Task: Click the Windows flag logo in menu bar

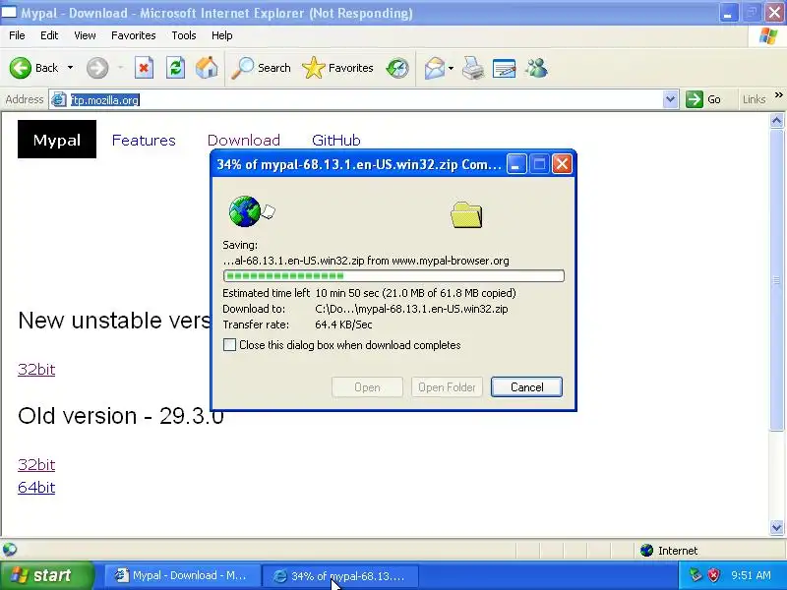Action: [768, 35]
